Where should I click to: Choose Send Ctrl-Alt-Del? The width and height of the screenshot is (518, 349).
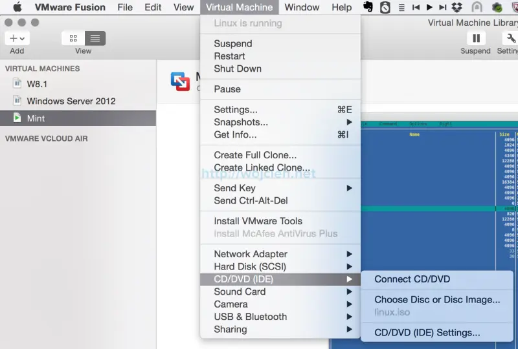(x=280, y=200)
